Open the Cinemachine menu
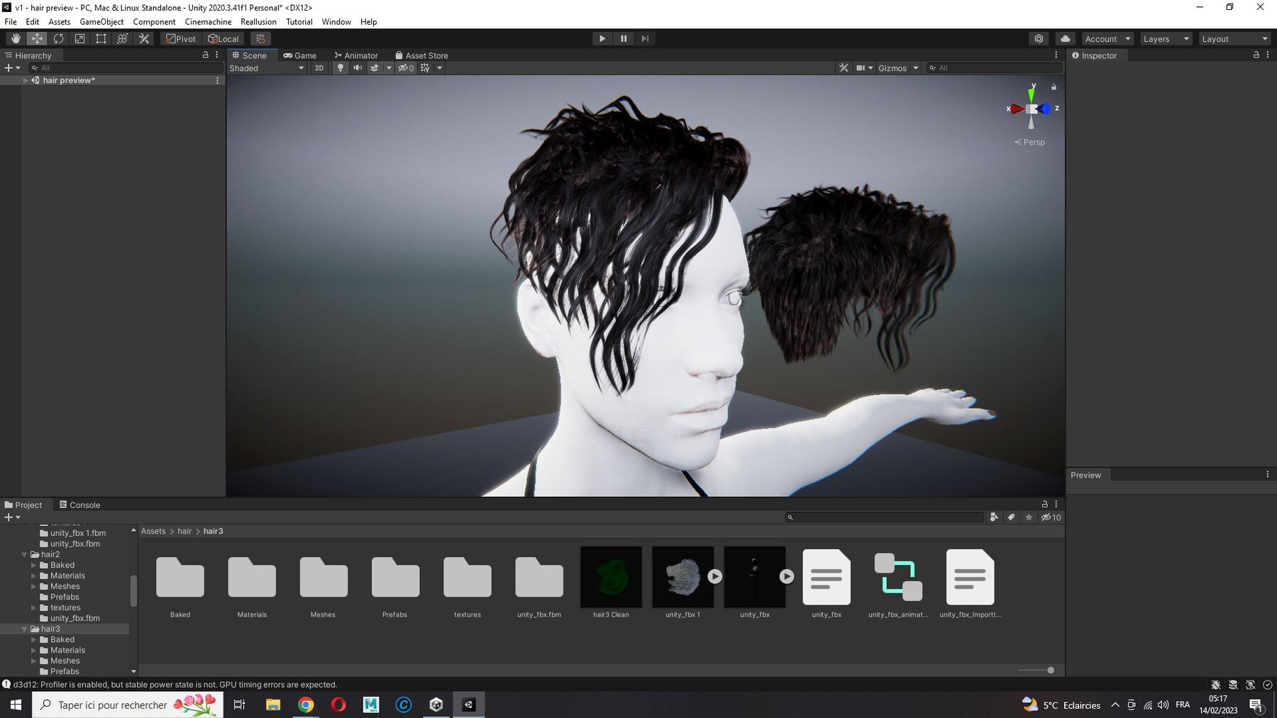Viewport: 1277px width, 718px height. 208,22
